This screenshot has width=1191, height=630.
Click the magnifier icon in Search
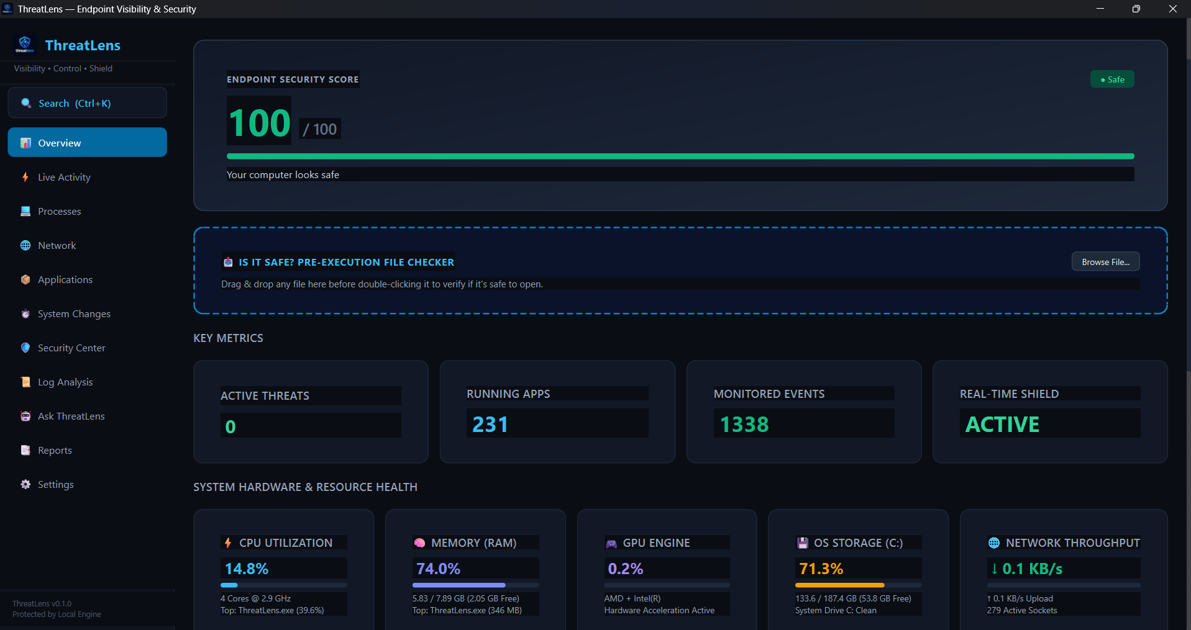26,103
